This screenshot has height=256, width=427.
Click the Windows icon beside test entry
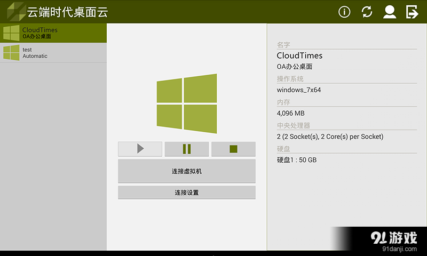click(11, 53)
